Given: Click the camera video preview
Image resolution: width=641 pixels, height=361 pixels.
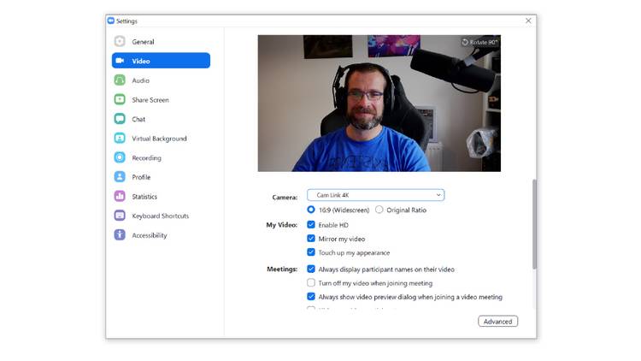Looking at the screenshot, I should tap(379, 104).
